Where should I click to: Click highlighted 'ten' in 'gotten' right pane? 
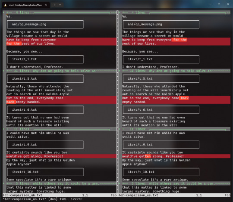coord(148,156)
